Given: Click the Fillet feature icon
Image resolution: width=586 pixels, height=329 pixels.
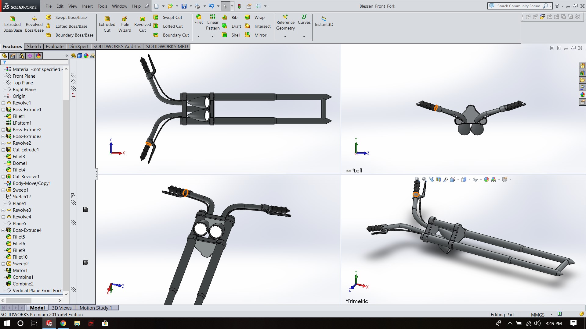Looking at the screenshot, I should tap(199, 17).
